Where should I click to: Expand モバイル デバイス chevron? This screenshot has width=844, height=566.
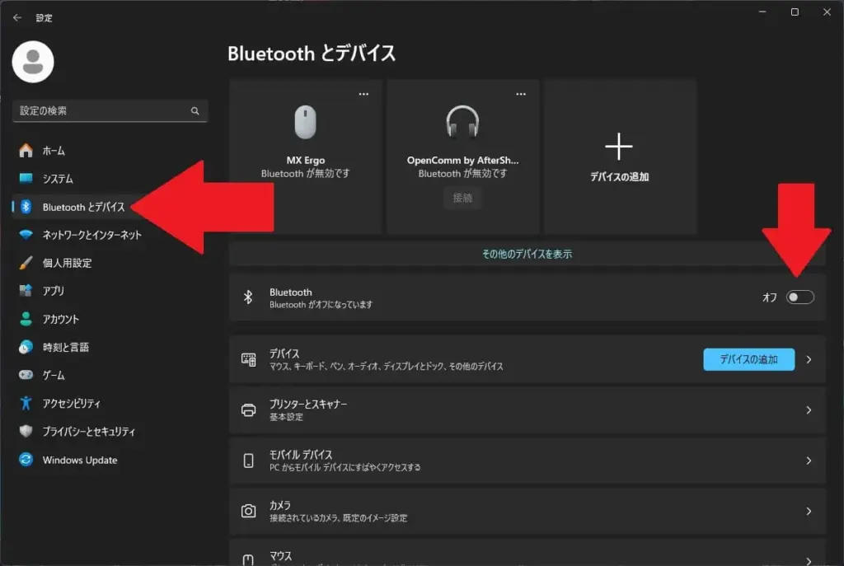point(809,461)
